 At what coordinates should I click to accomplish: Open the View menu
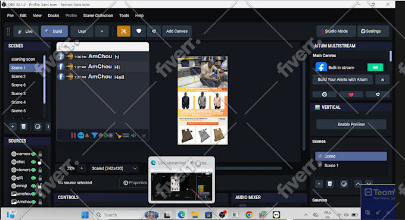[37, 15]
